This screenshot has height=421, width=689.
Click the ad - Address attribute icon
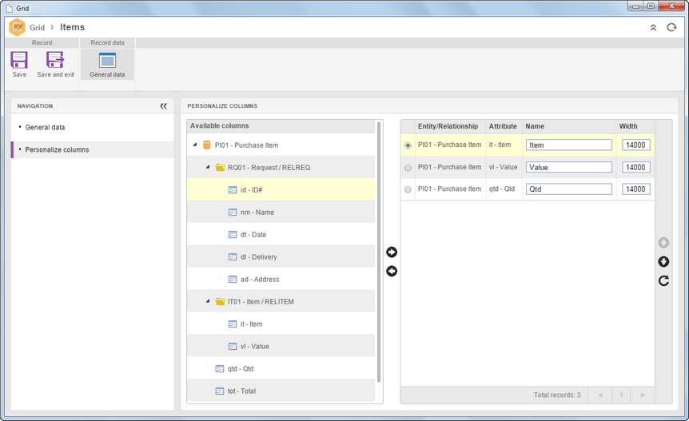pyautogui.click(x=233, y=280)
